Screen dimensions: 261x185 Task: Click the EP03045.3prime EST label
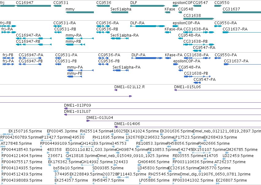(x=62, y=131)
